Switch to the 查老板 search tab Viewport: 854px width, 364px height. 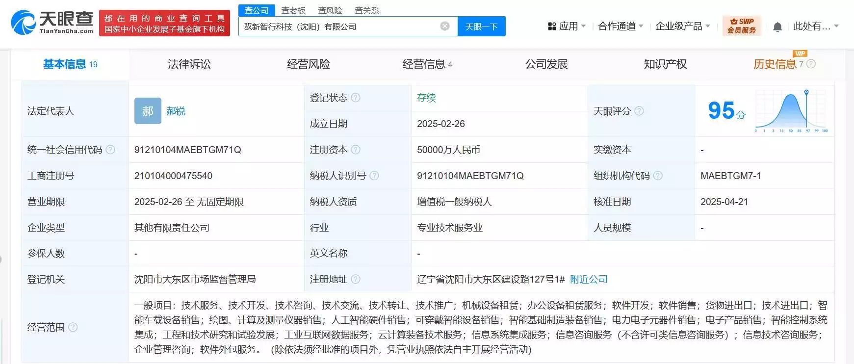click(x=293, y=10)
